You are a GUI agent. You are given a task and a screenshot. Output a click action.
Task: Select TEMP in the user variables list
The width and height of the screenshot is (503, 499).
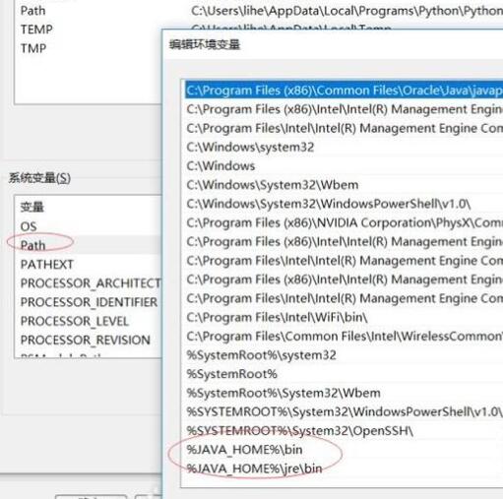pos(36,30)
